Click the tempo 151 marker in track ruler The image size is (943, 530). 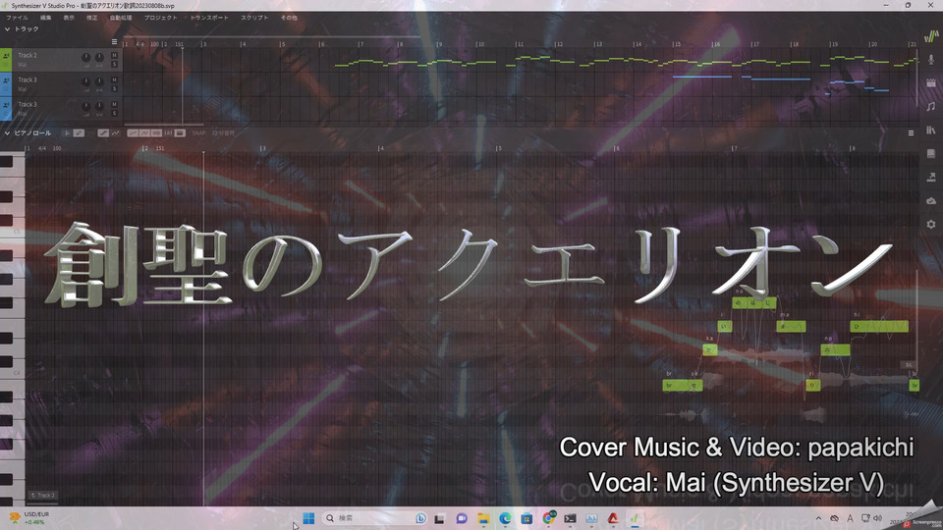(179, 44)
